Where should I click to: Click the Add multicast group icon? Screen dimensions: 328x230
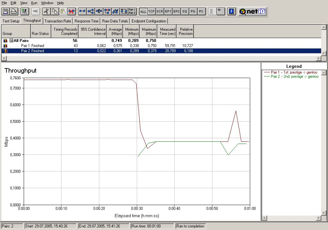point(91,11)
